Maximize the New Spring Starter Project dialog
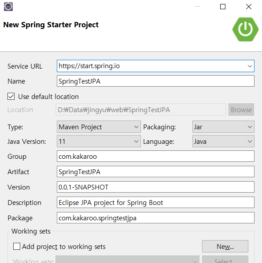This screenshot has height=263, width=262. point(223,7)
